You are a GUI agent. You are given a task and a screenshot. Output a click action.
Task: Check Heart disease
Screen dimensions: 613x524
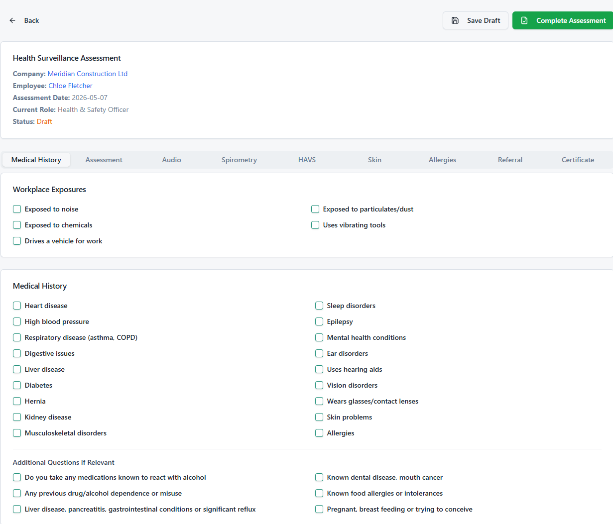coord(17,306)
